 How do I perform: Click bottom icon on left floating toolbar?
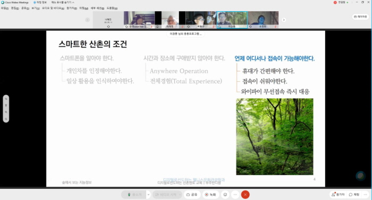coord(6,119)
